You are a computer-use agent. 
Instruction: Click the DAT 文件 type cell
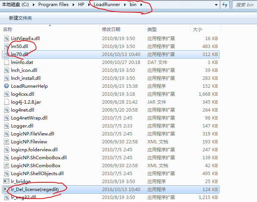[157, 62]
